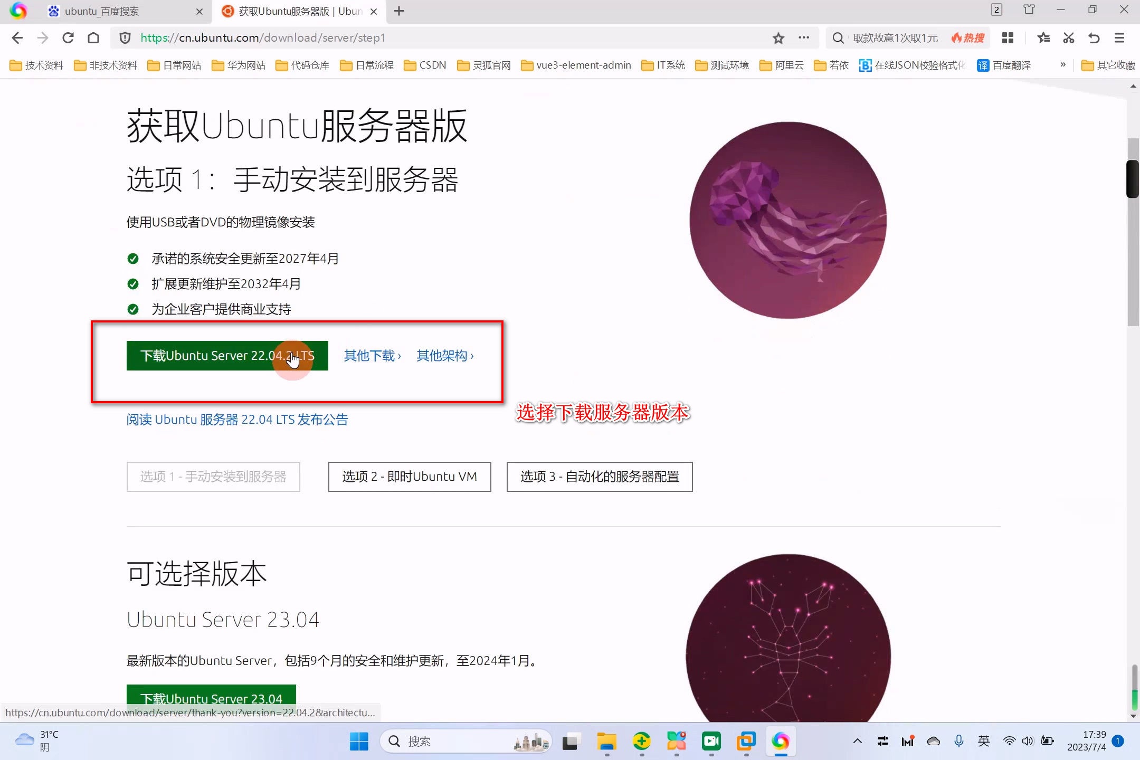Click the multicolor browser icon in taskbar
The image size is (1140, 760).
[781, 742]
